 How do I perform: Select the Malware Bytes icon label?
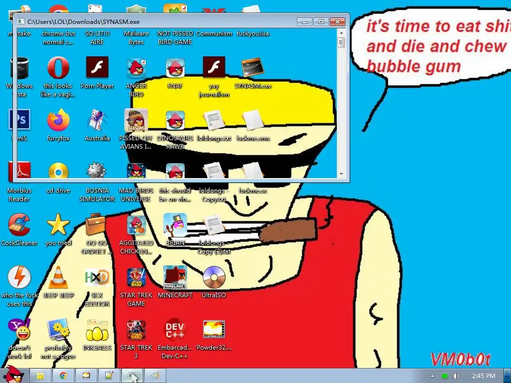point(136,37)
